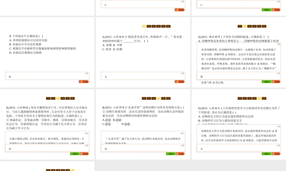Click page marker 4 on the 山东烟台 slide
The width and height of the screenshot is (286, 171).
coord(159,26)
